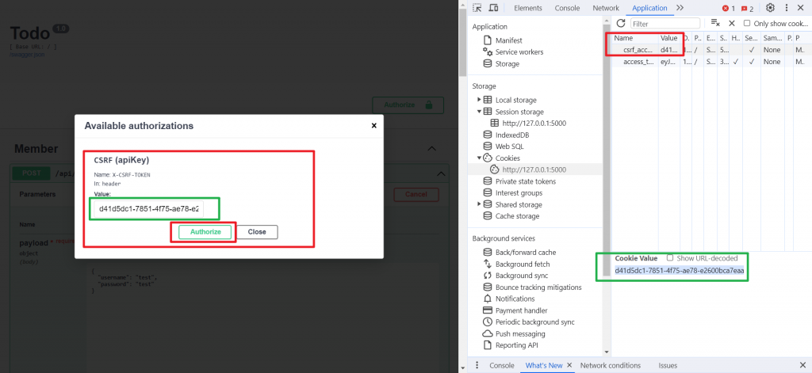Enable Only show cookies with issue checkbox
Image resolution: width=812 pixels, height=373 pixels.
coord(747,23)
